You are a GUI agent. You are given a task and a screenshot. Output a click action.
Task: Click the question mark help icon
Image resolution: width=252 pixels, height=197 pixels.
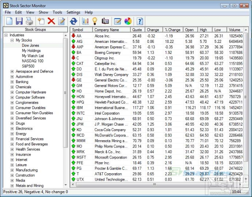click(140, 21)
